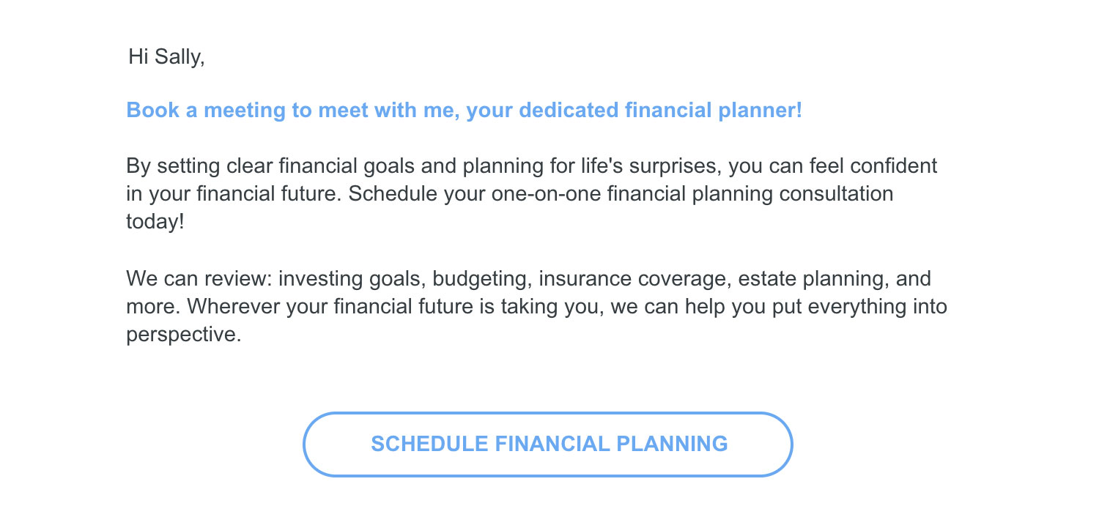Select the word 'budgeting' in second paragraph

coord(478,279)
